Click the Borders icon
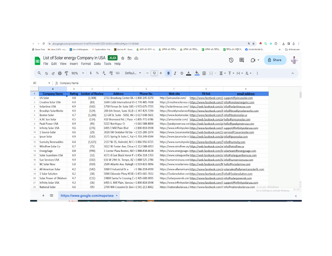 point(204,73)
